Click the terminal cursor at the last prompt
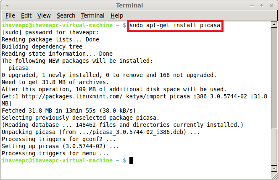Image resolution: width=279 pixels, height=180 pixels. click(131, 160)
